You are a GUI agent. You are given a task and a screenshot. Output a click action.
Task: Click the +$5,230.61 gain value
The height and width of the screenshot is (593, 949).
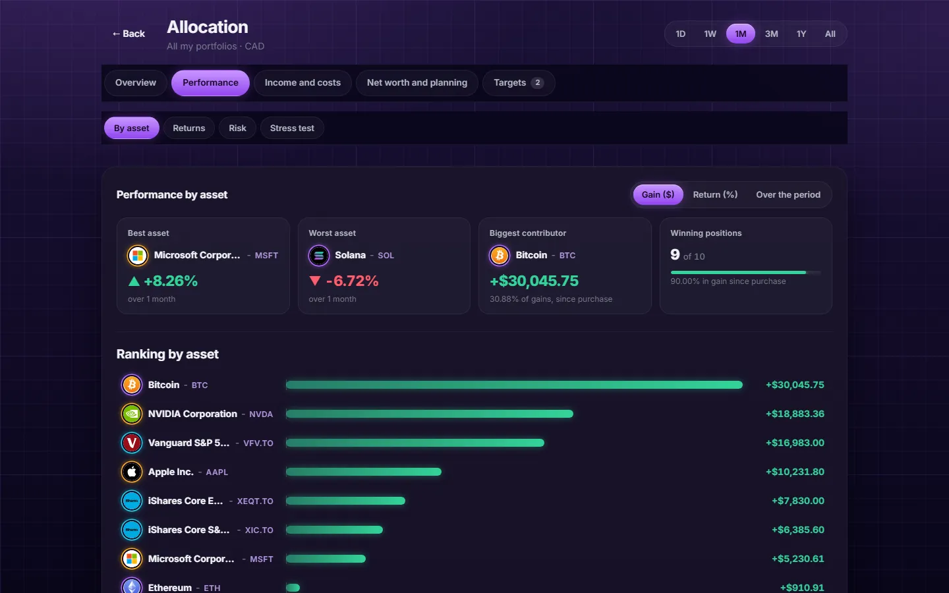(x=798, y=559)
